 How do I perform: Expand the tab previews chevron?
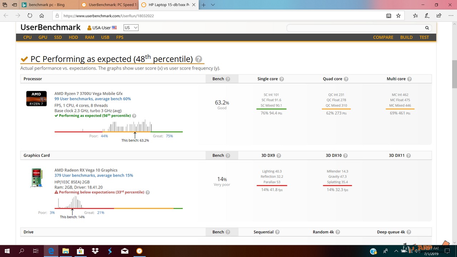(213, 5)
